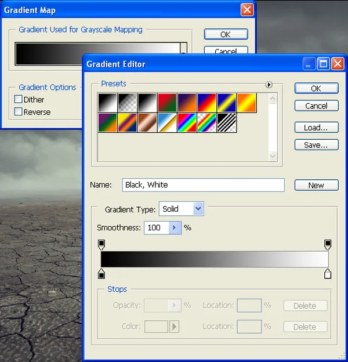The width and height of the screenshot is (348, 362).
Task: Open the Gradient Type dropdown
Action: [182, 209]
